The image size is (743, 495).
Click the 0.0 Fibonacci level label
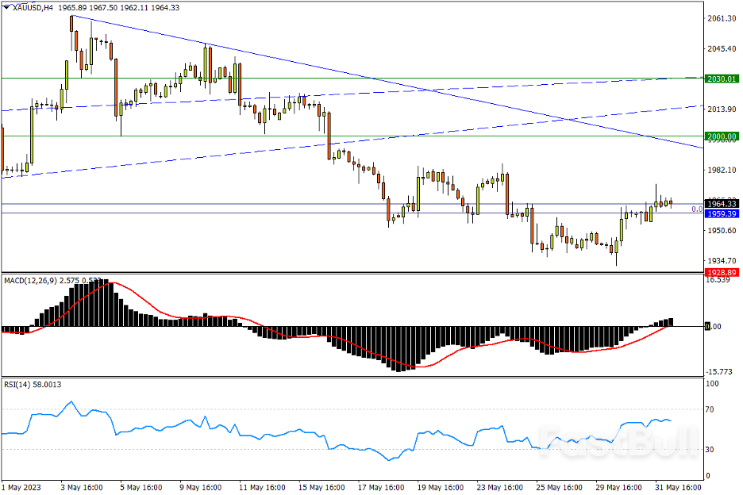point(696,209)
